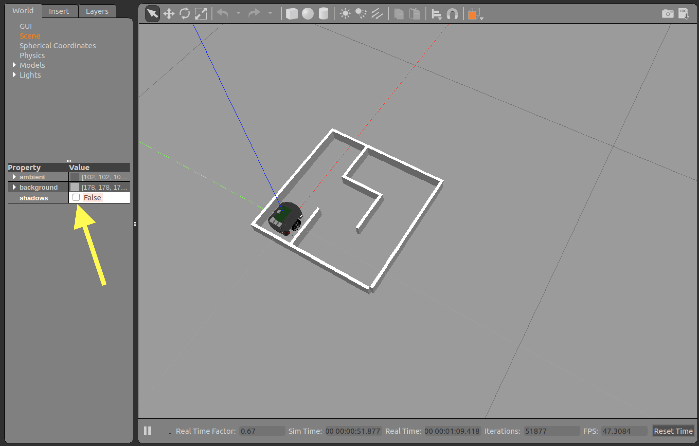Select Physics in the world tree
Screen dimensions: 699x446
tap(32, 55)
